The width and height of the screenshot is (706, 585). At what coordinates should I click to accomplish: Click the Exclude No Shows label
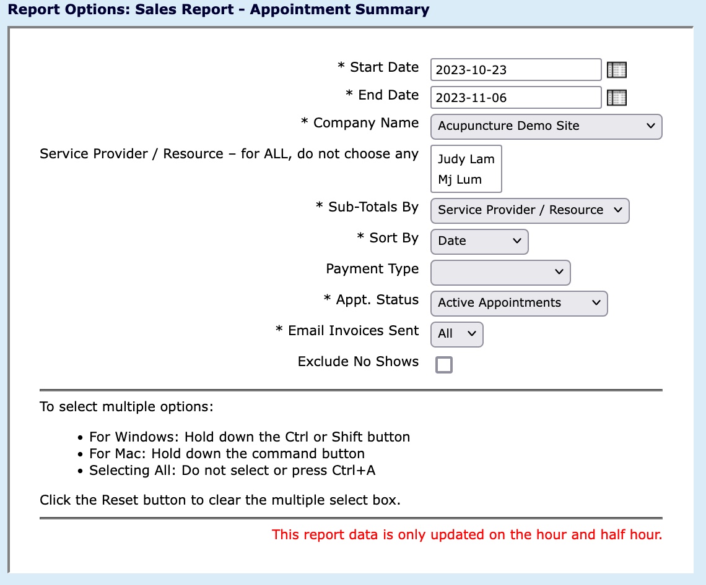(x=358, y=362)
